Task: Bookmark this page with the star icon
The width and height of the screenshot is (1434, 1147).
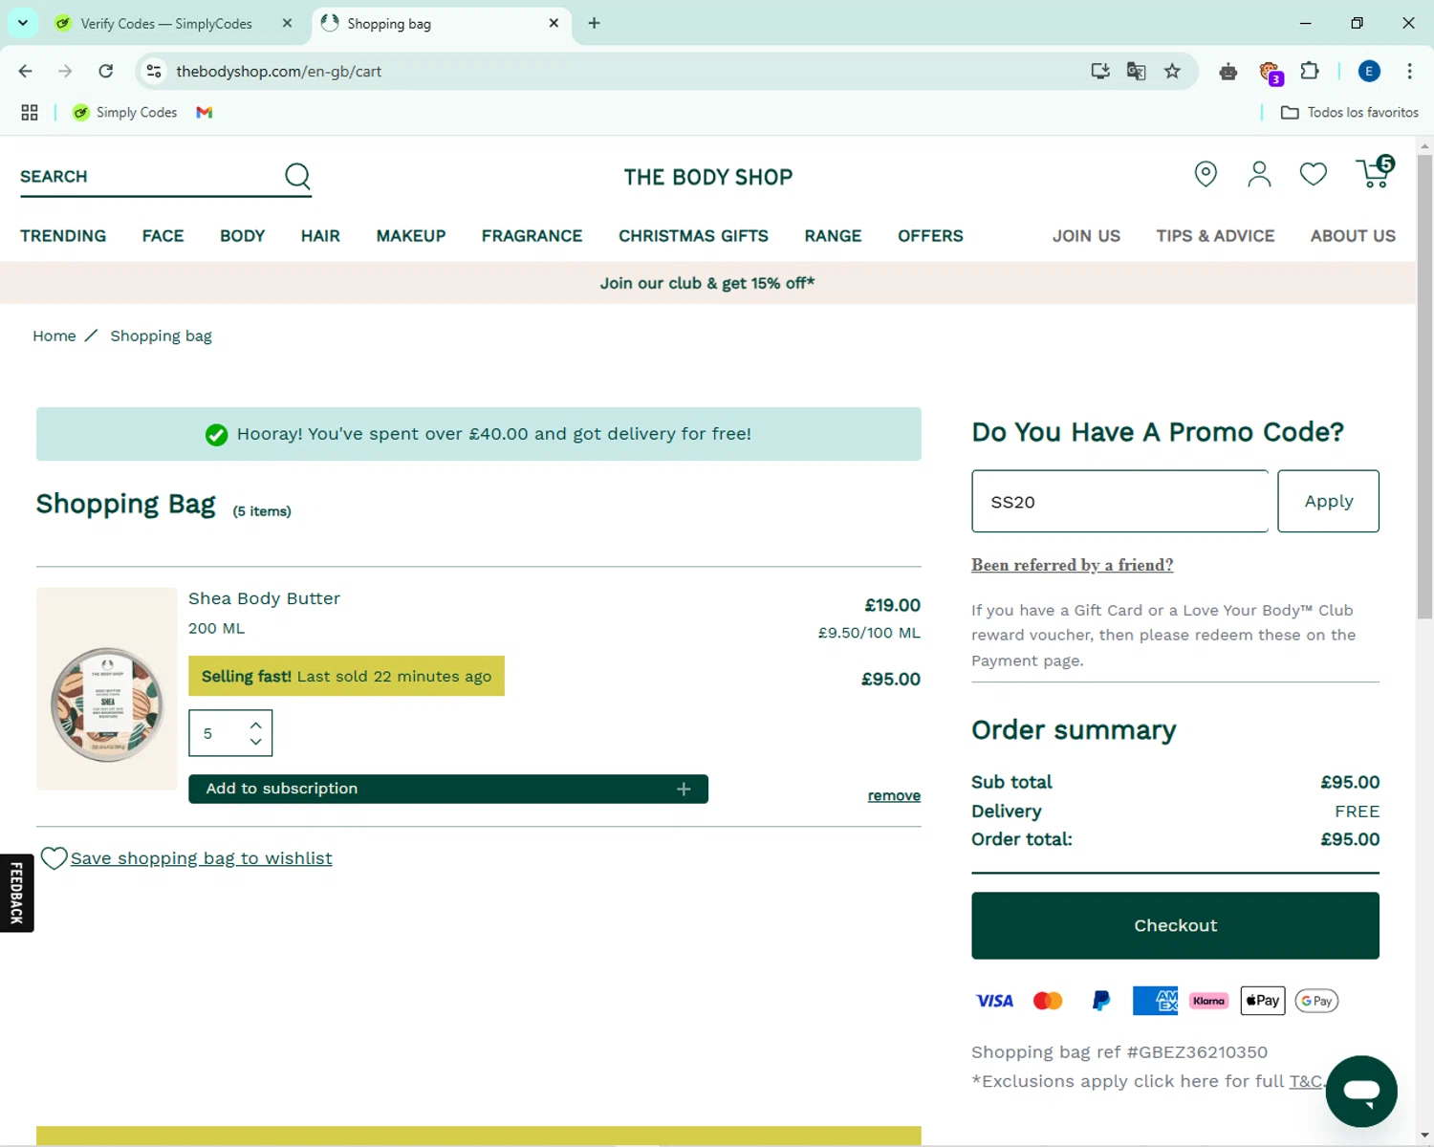Action: click(x=1172, y=71)
